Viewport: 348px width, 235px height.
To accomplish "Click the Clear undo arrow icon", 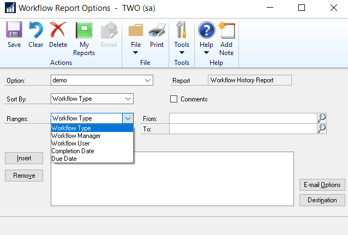I will tap(36, 29).
